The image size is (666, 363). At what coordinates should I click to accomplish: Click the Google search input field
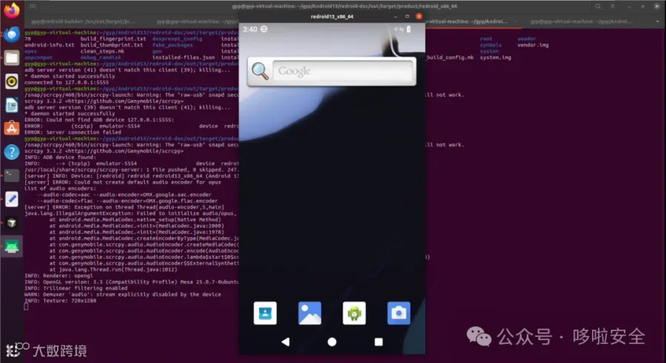pyautogui.click(x=343, y=71)
